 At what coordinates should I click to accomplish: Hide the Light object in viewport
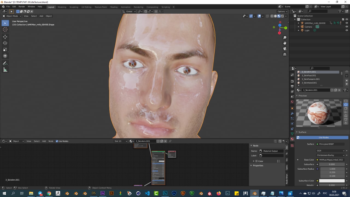tap(347, 30)
